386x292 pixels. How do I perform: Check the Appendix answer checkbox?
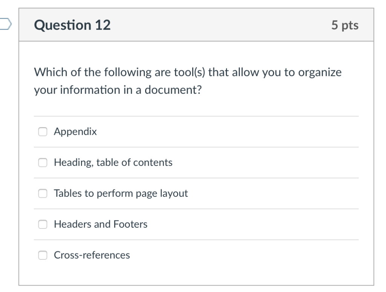pyautogui.click(x=43, y=131)
